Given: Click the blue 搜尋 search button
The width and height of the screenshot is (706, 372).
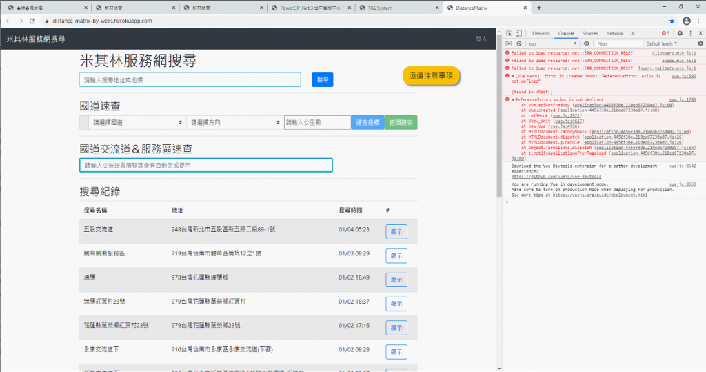Looking at the screenshot, I should pos(323,80).
